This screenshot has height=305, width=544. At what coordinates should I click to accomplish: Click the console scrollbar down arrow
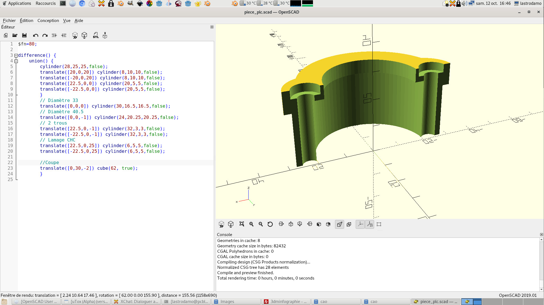point(541,289)
